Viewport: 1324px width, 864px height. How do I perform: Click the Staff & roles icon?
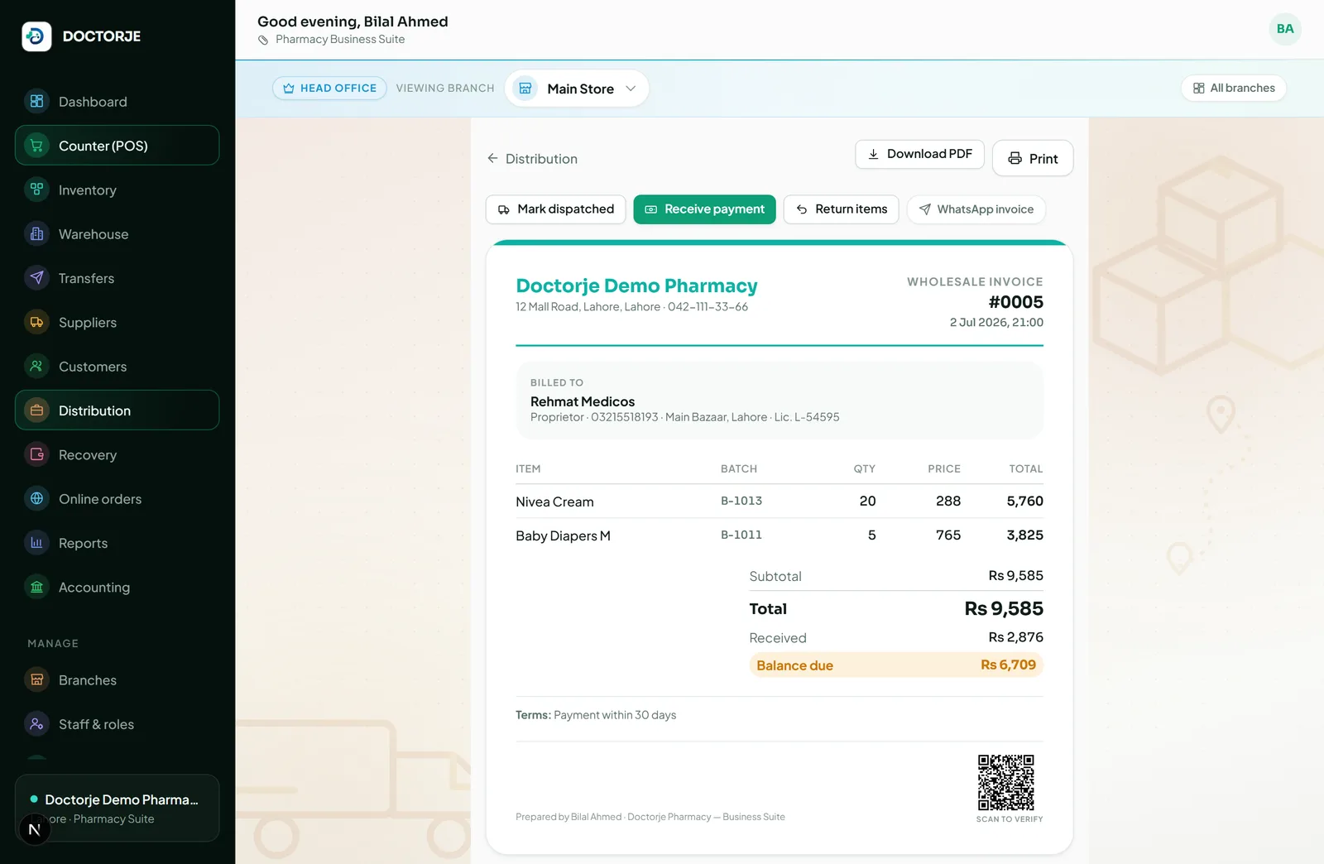pyautogui.click(x=36, y=724)
